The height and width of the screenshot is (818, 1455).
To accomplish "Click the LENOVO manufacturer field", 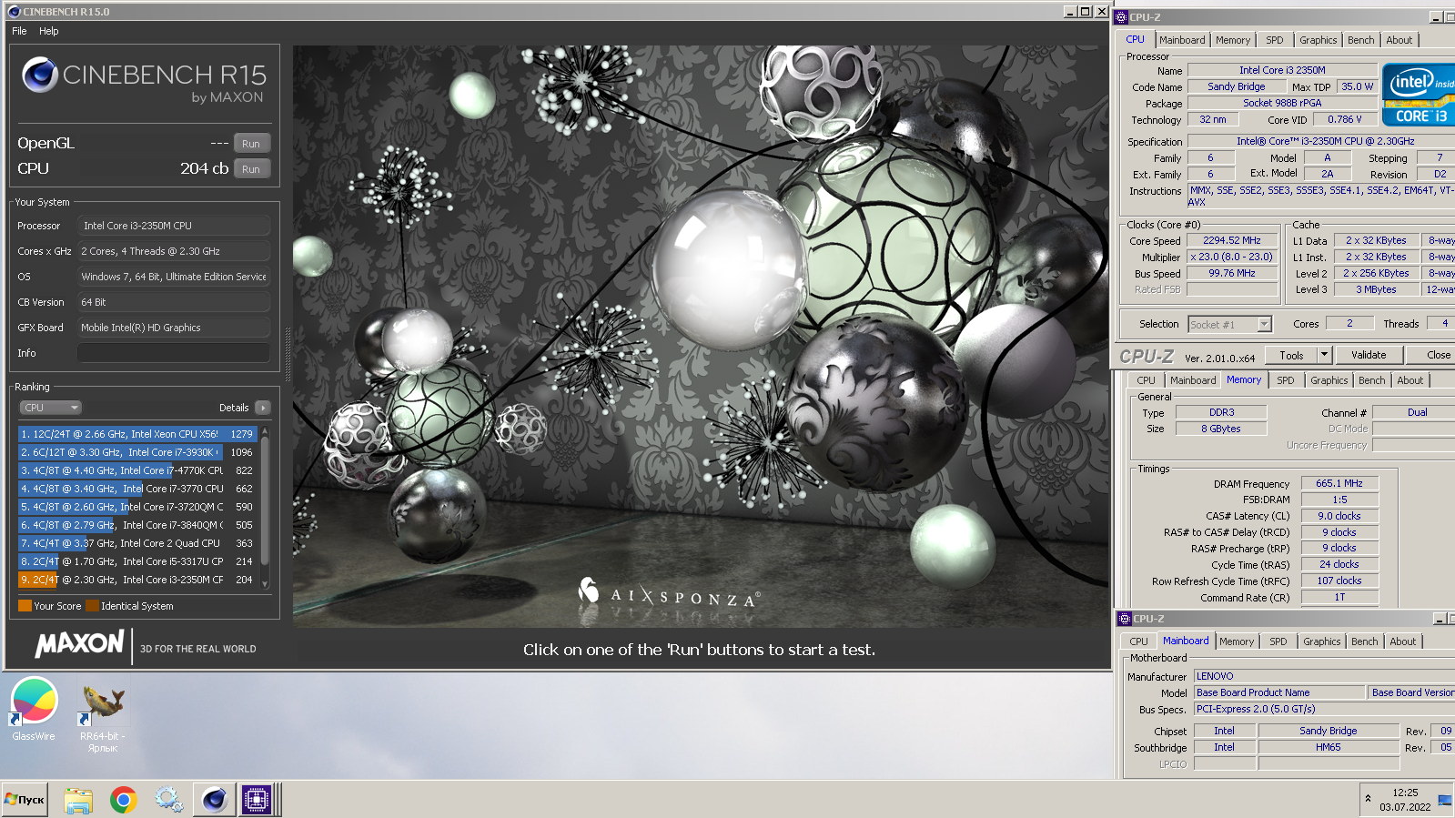I will [1324, 676].
